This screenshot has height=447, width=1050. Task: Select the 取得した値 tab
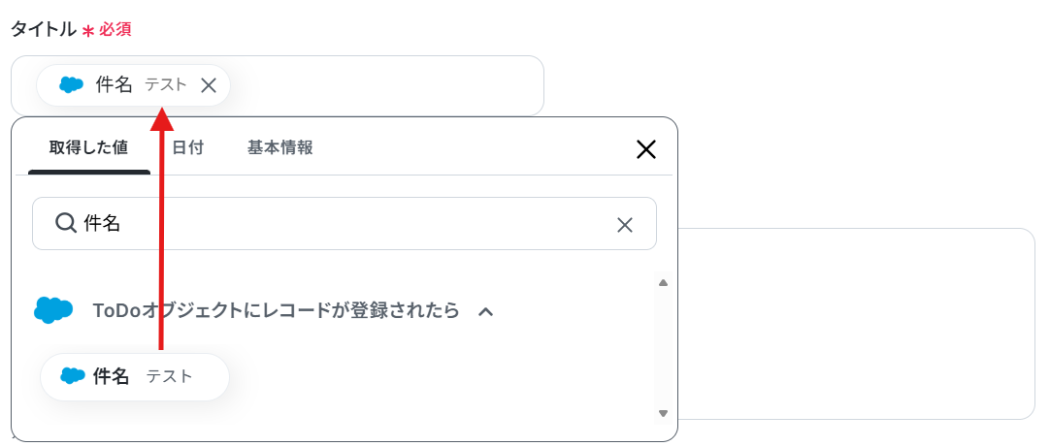tap(88, 148)
